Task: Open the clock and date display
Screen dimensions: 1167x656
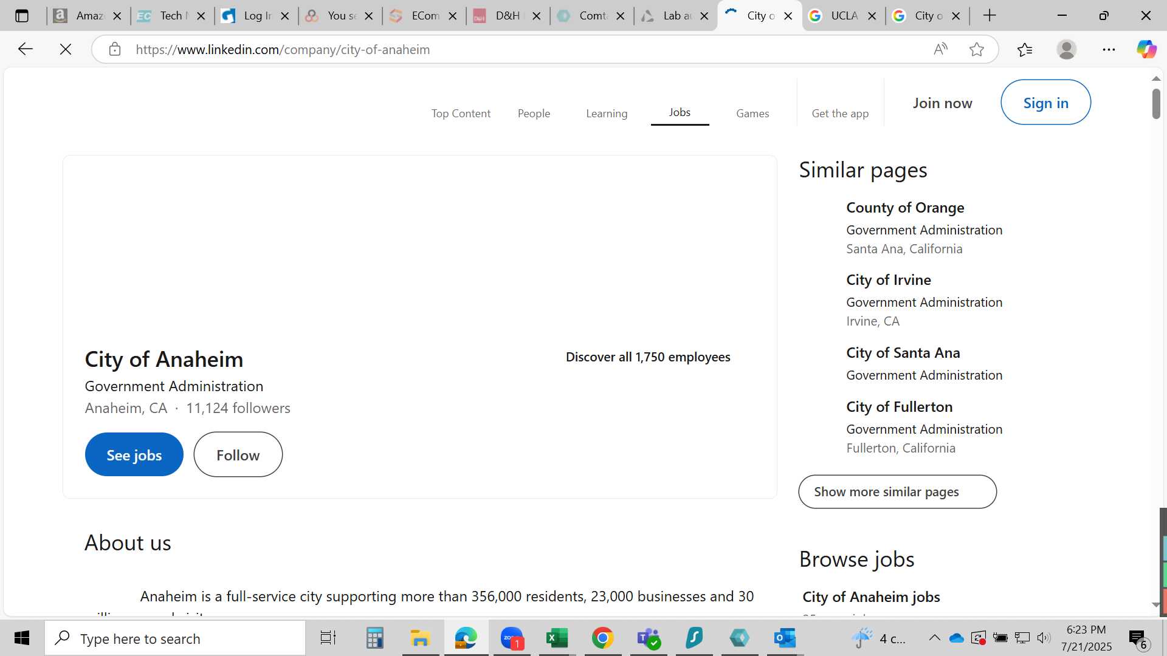Action: (x=1086, y=638)
